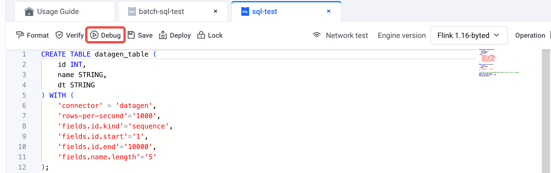Run Debug via play icon
Screen dimensions: 551x173
click(x=94, y=35)
